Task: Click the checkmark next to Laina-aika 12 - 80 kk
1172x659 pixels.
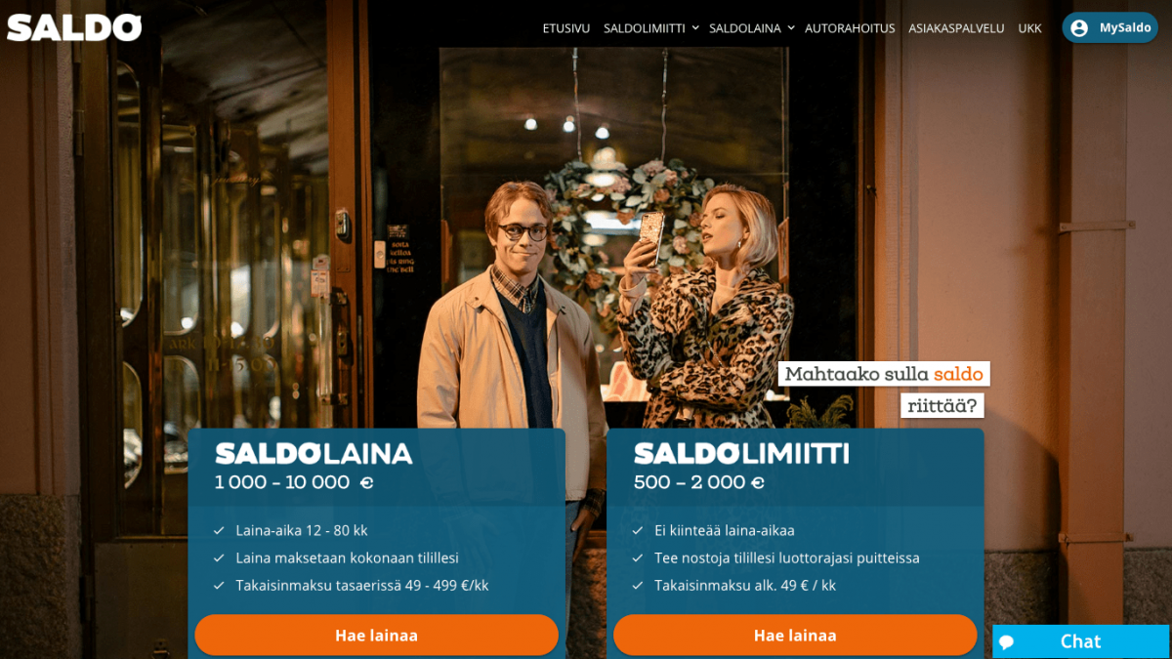Action: coord(219,531)
